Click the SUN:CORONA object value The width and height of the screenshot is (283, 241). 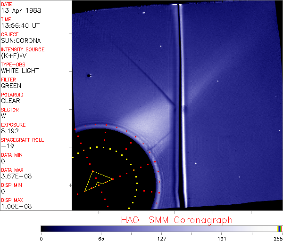(20, 40)
